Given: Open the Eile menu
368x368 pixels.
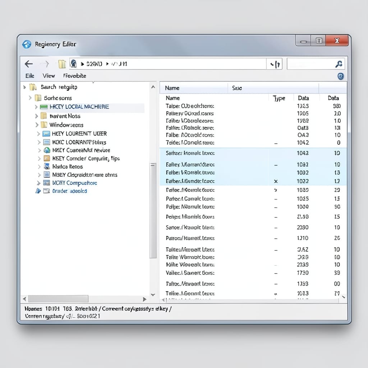Looking at the screenshot, I should point(30,76).
